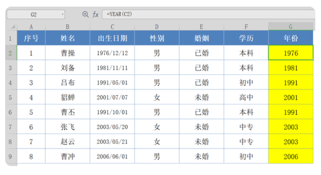Image resolution: width=321 pixels, height=175 pixels.
Task: Click birth date 2006/06/01
Action: (112, 157)
